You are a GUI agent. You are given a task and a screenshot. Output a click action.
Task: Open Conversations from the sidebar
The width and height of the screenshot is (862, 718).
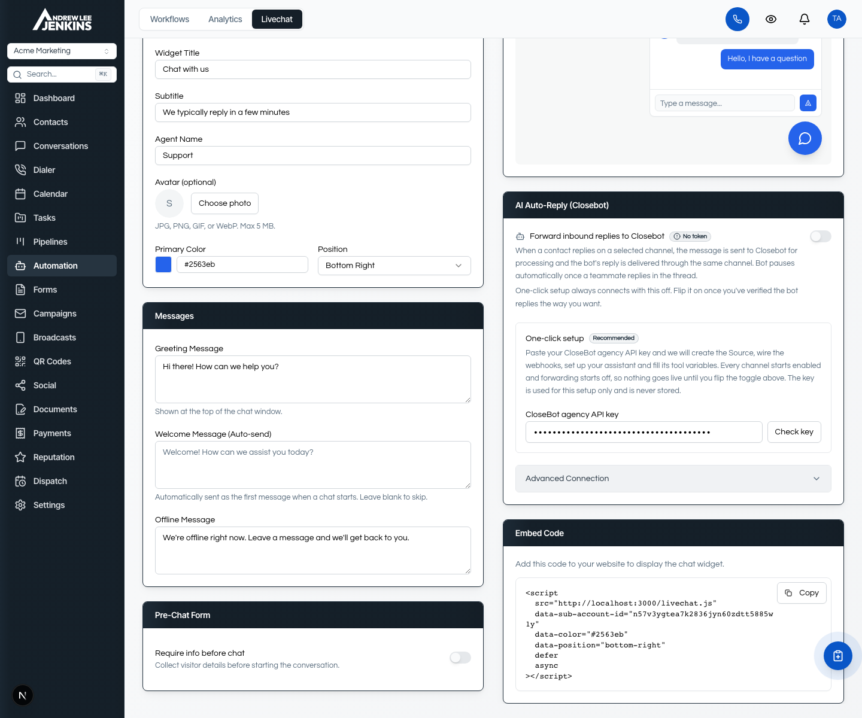pos(62,146)
